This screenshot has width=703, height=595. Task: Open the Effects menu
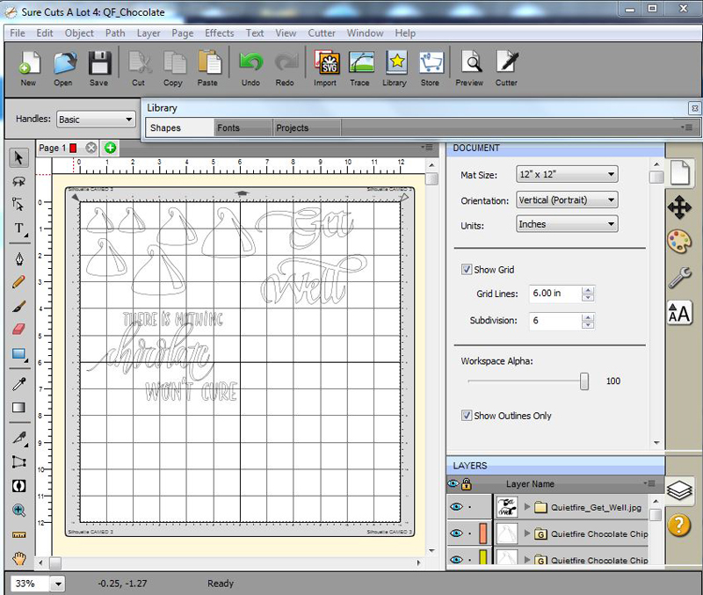220,33
